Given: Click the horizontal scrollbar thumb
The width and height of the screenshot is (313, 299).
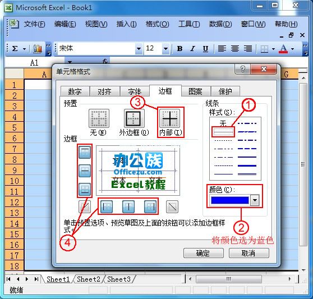Looking at the screenshot, I should (228, 279).
